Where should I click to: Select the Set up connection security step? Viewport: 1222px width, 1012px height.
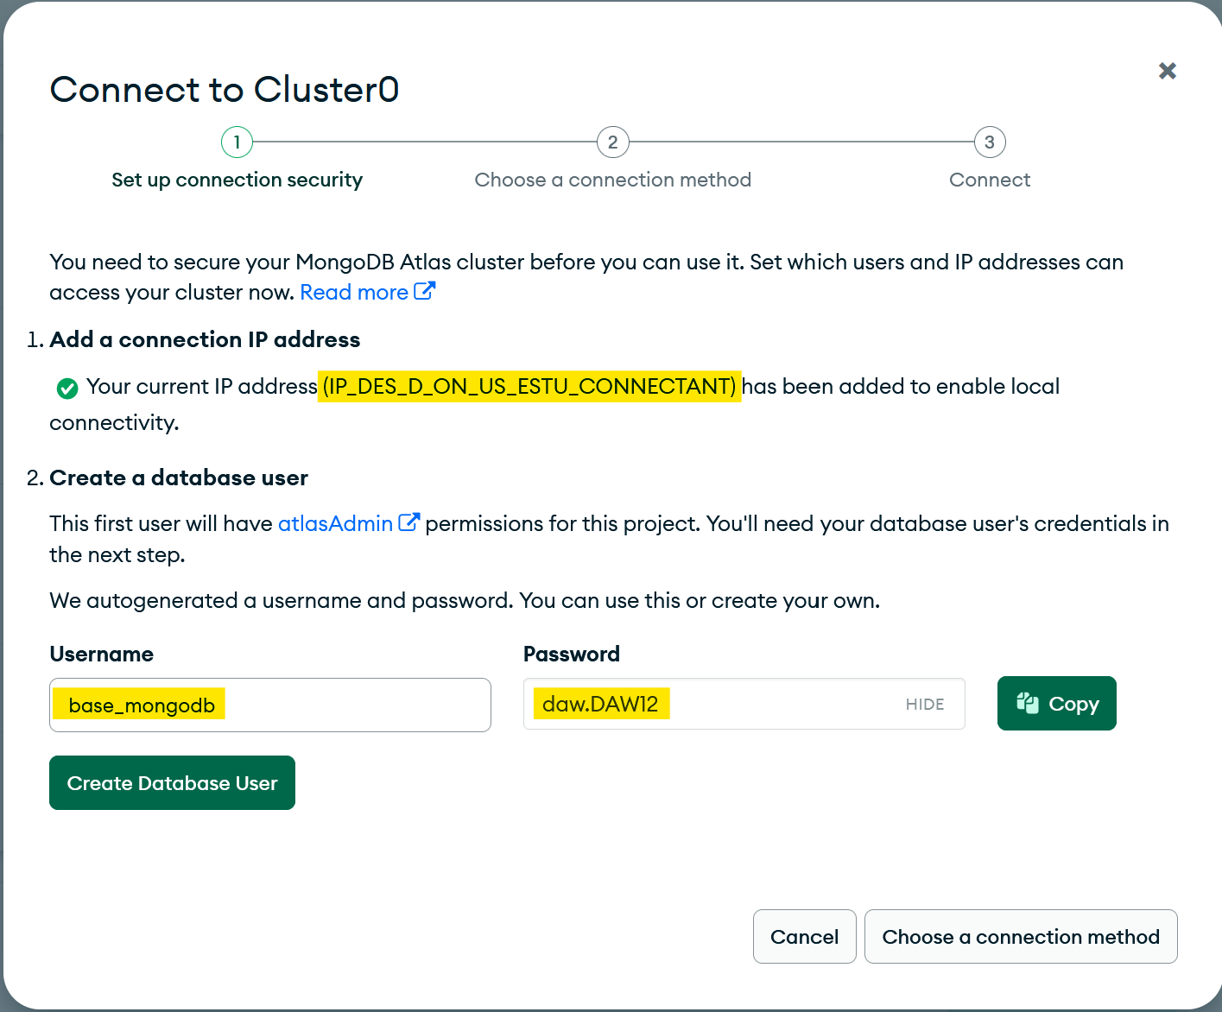(237, 180)
